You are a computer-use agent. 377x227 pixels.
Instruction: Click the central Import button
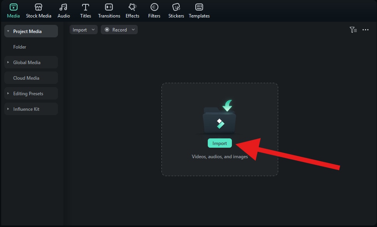pyautogui.click(x=219, y=143)
